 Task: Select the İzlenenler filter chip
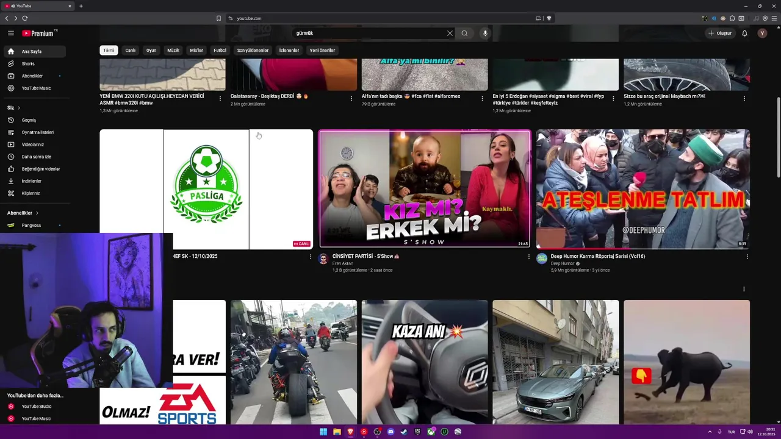click(x=289, y=50)
